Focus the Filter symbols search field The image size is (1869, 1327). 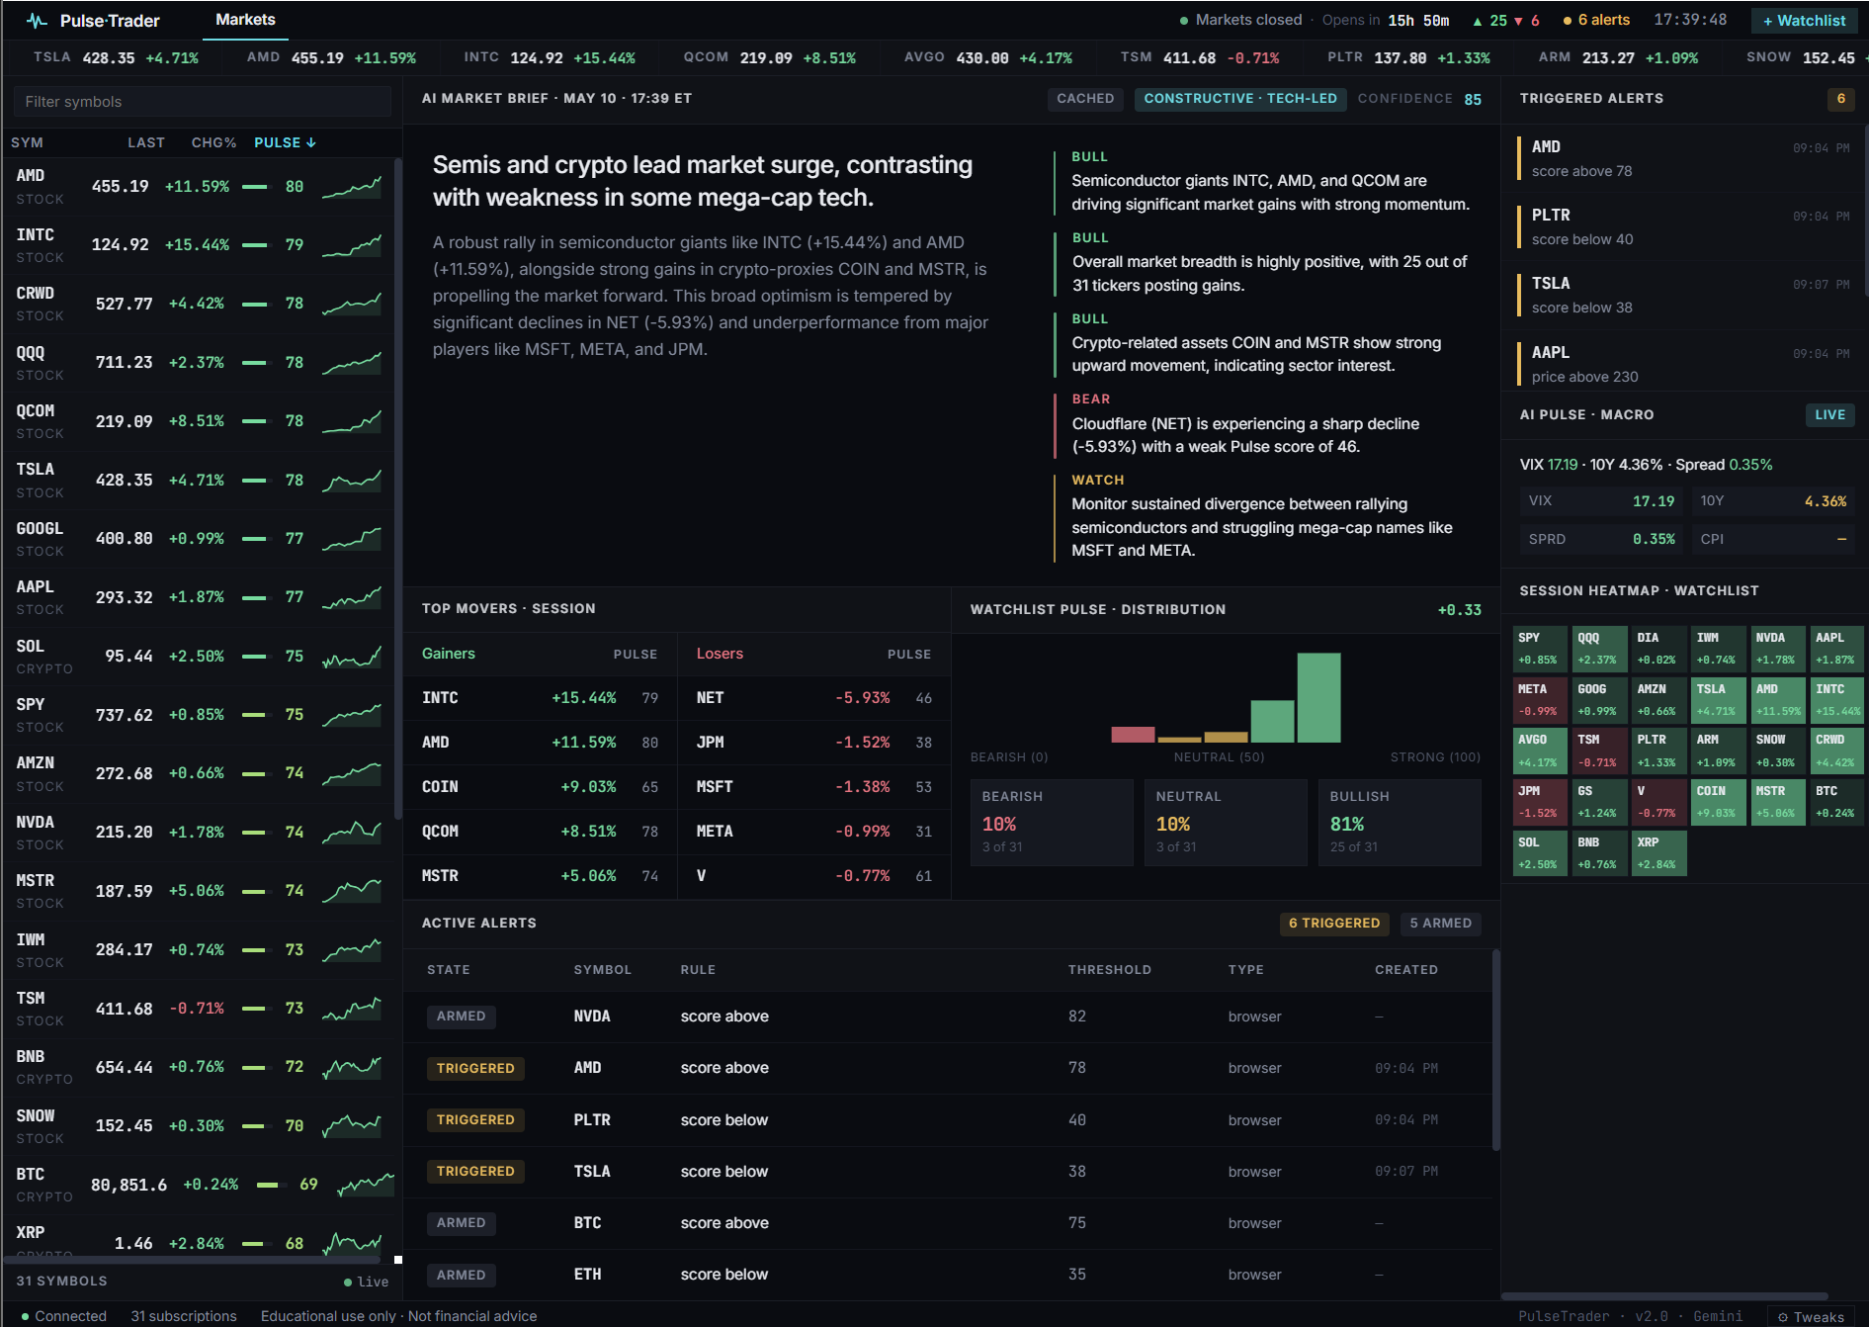coord(203,102)
